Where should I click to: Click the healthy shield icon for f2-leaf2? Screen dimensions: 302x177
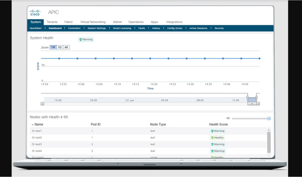212,138
